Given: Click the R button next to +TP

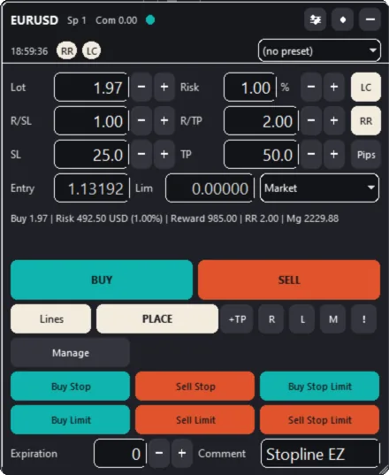Looking at the screenshot, I should [x=271, y=319].
